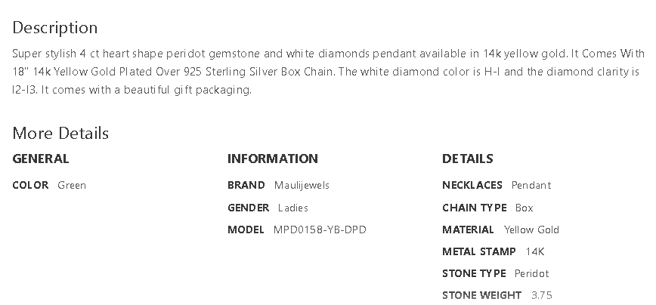
Task: Click the Pendant necklaces value
Action: coord(531,185)
